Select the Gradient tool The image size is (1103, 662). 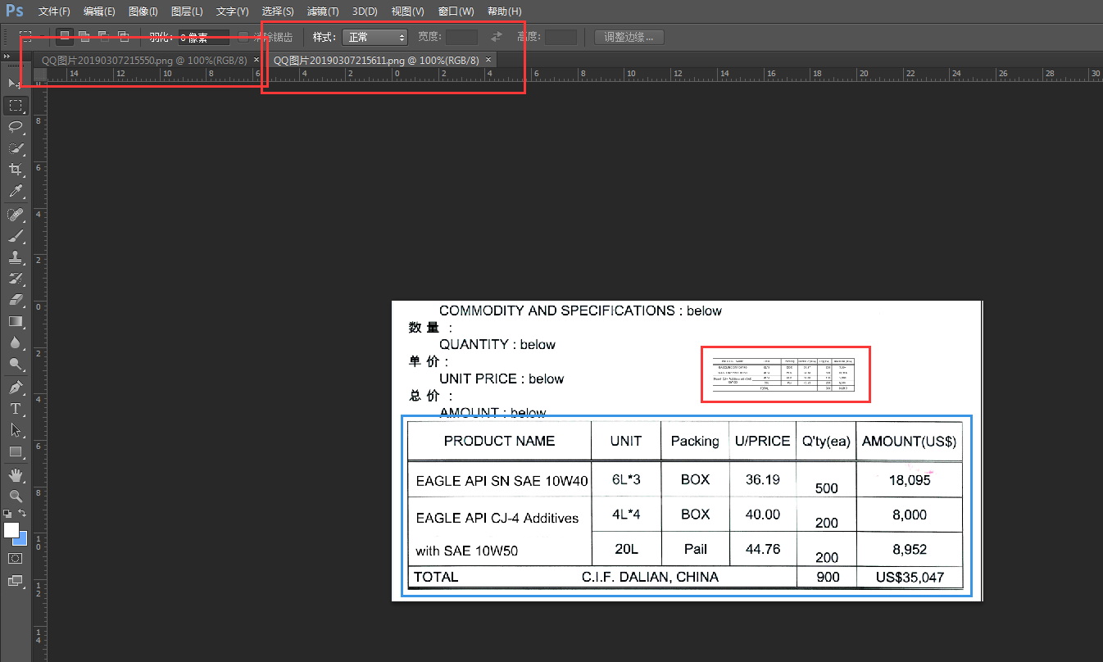click(x=15, y=321)
